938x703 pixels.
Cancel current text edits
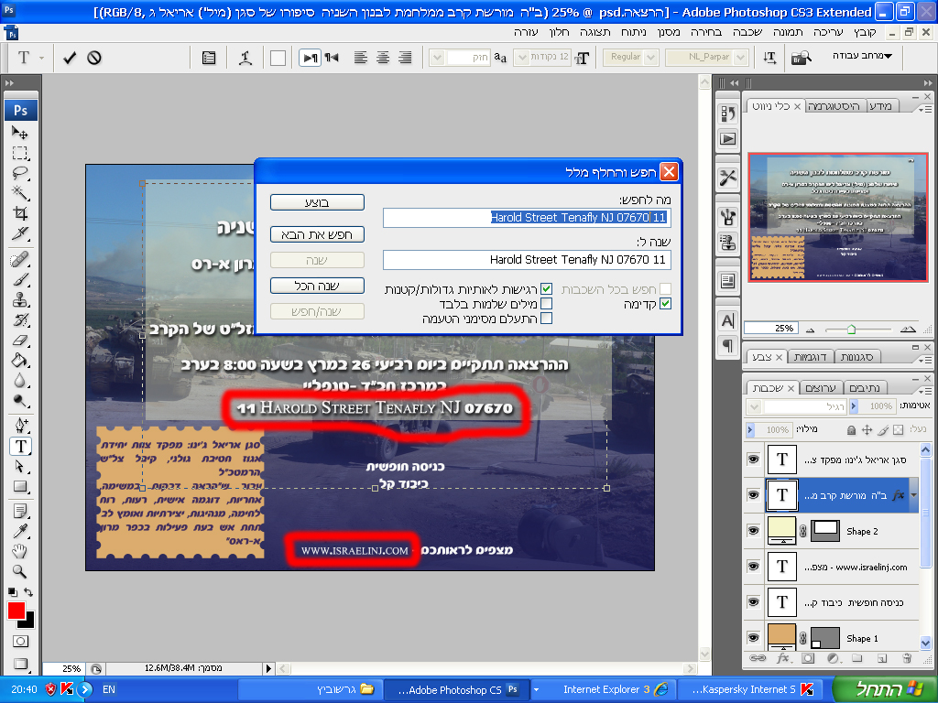point(94,58)
